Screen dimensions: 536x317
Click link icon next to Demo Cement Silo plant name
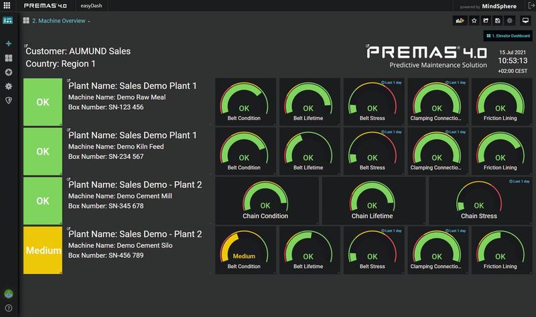[x=68, y=229]
